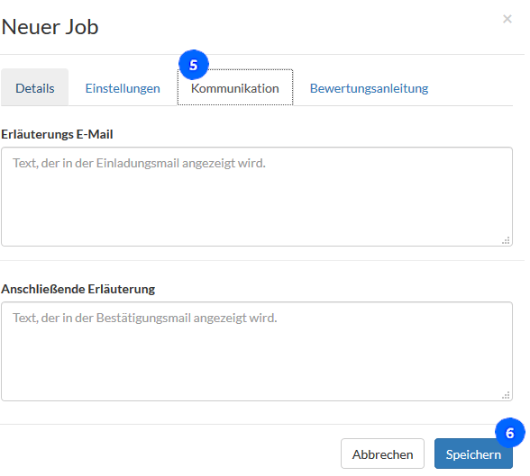
Task: Focus the Anschließende Erläuterung text area
Action: 257,352
